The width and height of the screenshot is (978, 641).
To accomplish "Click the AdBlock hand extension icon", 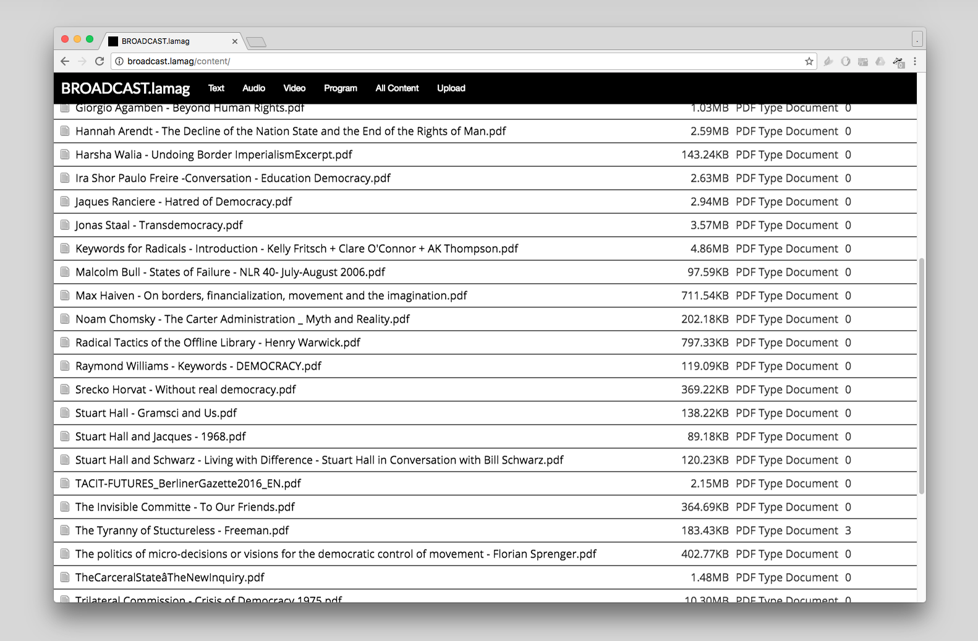I will pyautogui.click(x=846, y=61).
